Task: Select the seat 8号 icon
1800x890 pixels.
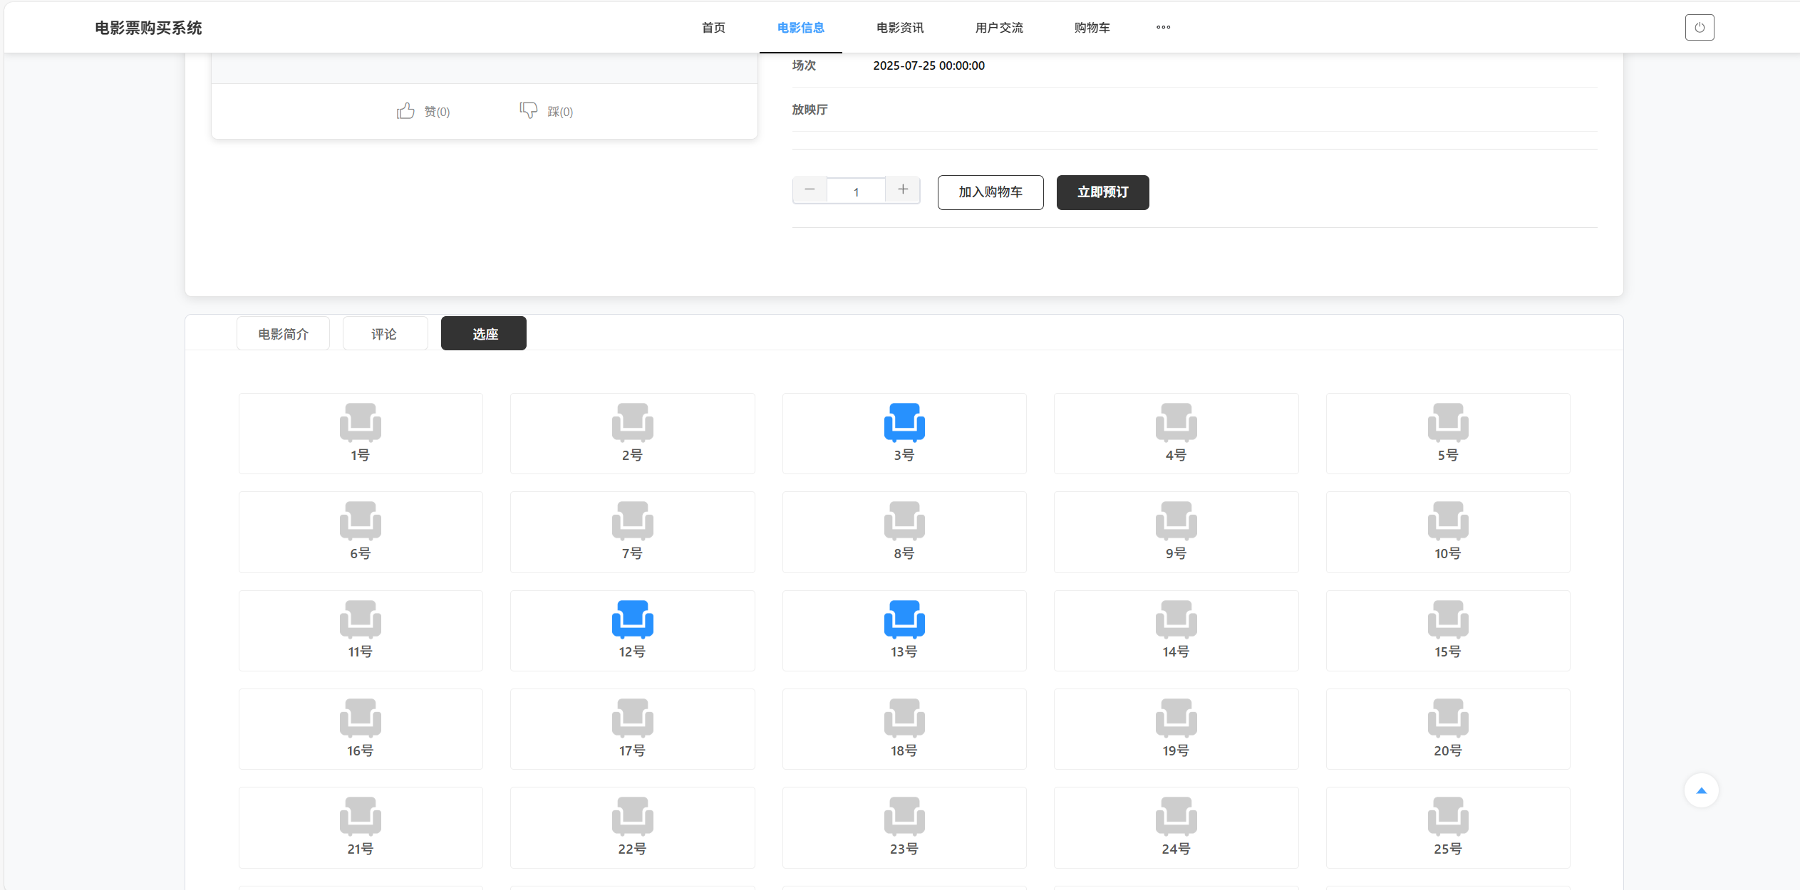Action: click(904, 521)
